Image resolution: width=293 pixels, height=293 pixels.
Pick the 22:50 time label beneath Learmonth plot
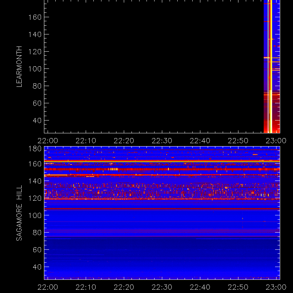[238, 141]
